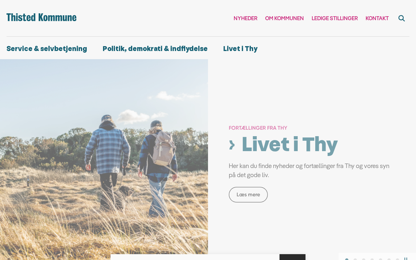Expand Politik, demokrati & indflydelse menu
Image resolution: width=416 pixels, height=260 pixels.
pyautogui.click(x=155, y=49)
